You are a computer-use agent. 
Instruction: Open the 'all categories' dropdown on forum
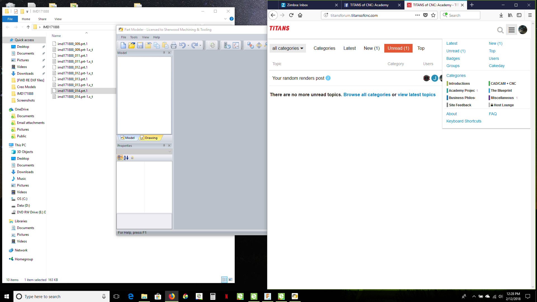point(288,48)
